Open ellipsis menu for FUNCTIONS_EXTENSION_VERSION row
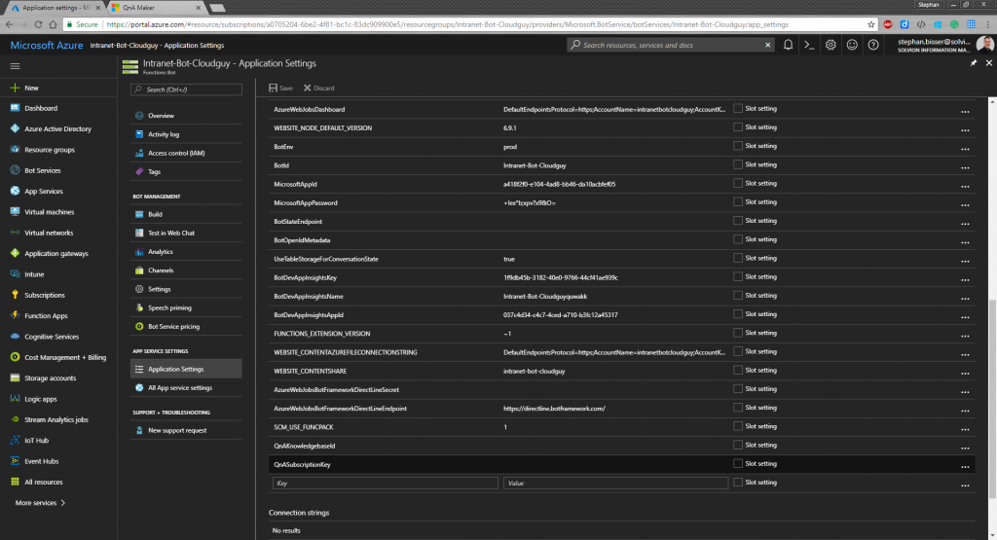The image size is (997, 540). pyautogui.click(x=965, y=336)
